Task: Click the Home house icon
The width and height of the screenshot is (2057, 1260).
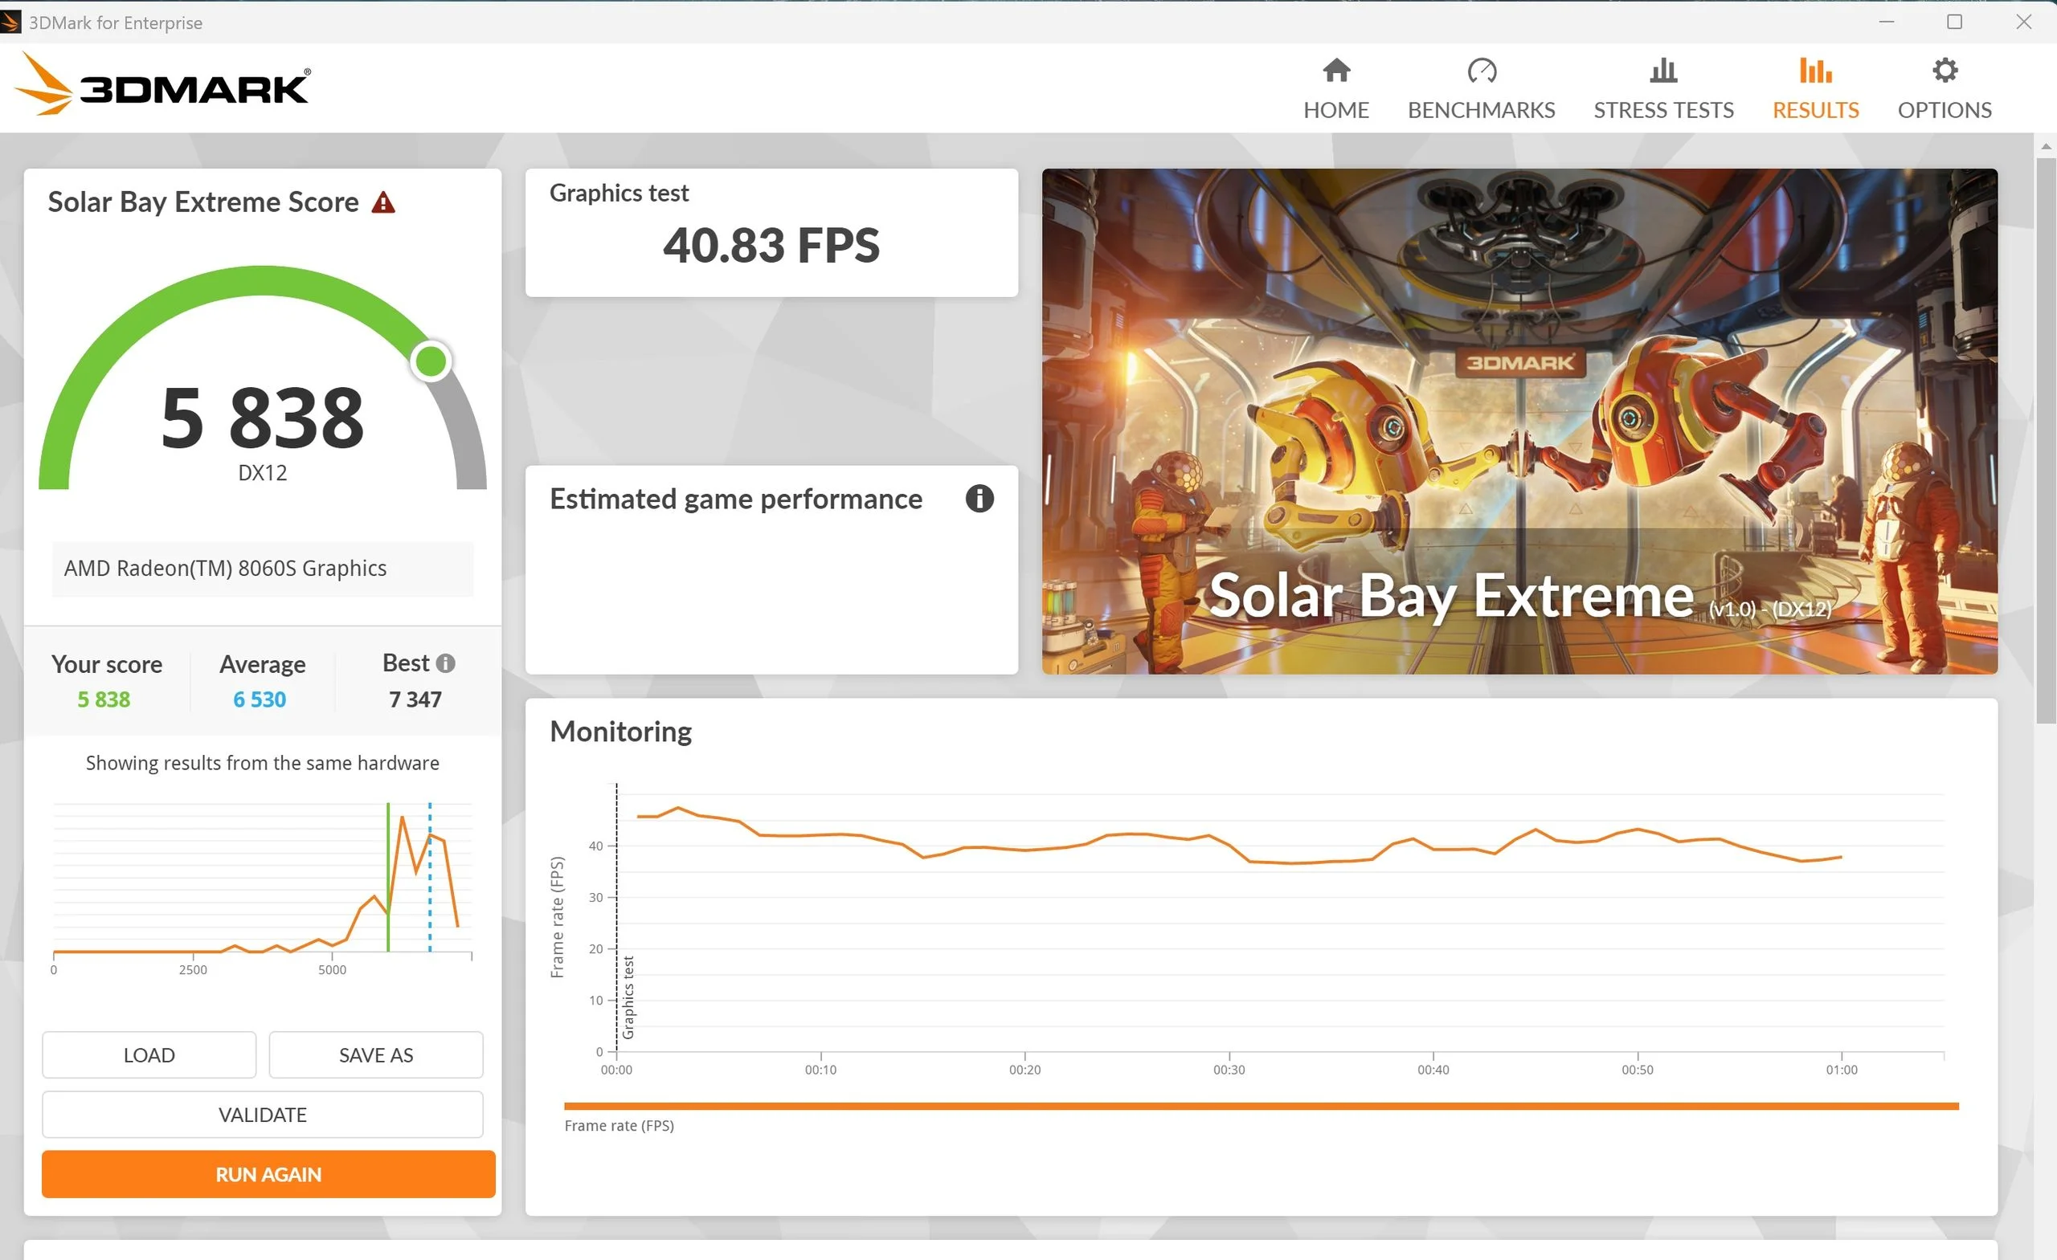Action: [1335, 71]
